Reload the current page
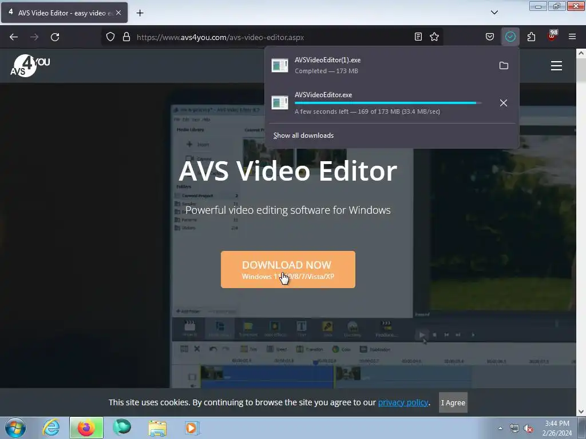 pos(55,37)
